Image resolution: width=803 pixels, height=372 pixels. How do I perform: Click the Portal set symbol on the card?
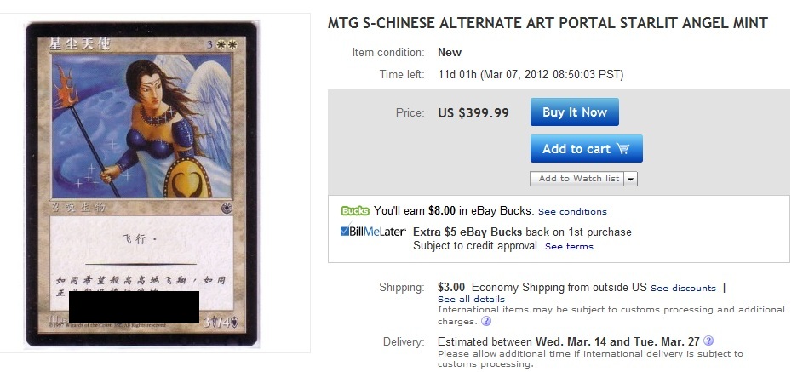245,204
